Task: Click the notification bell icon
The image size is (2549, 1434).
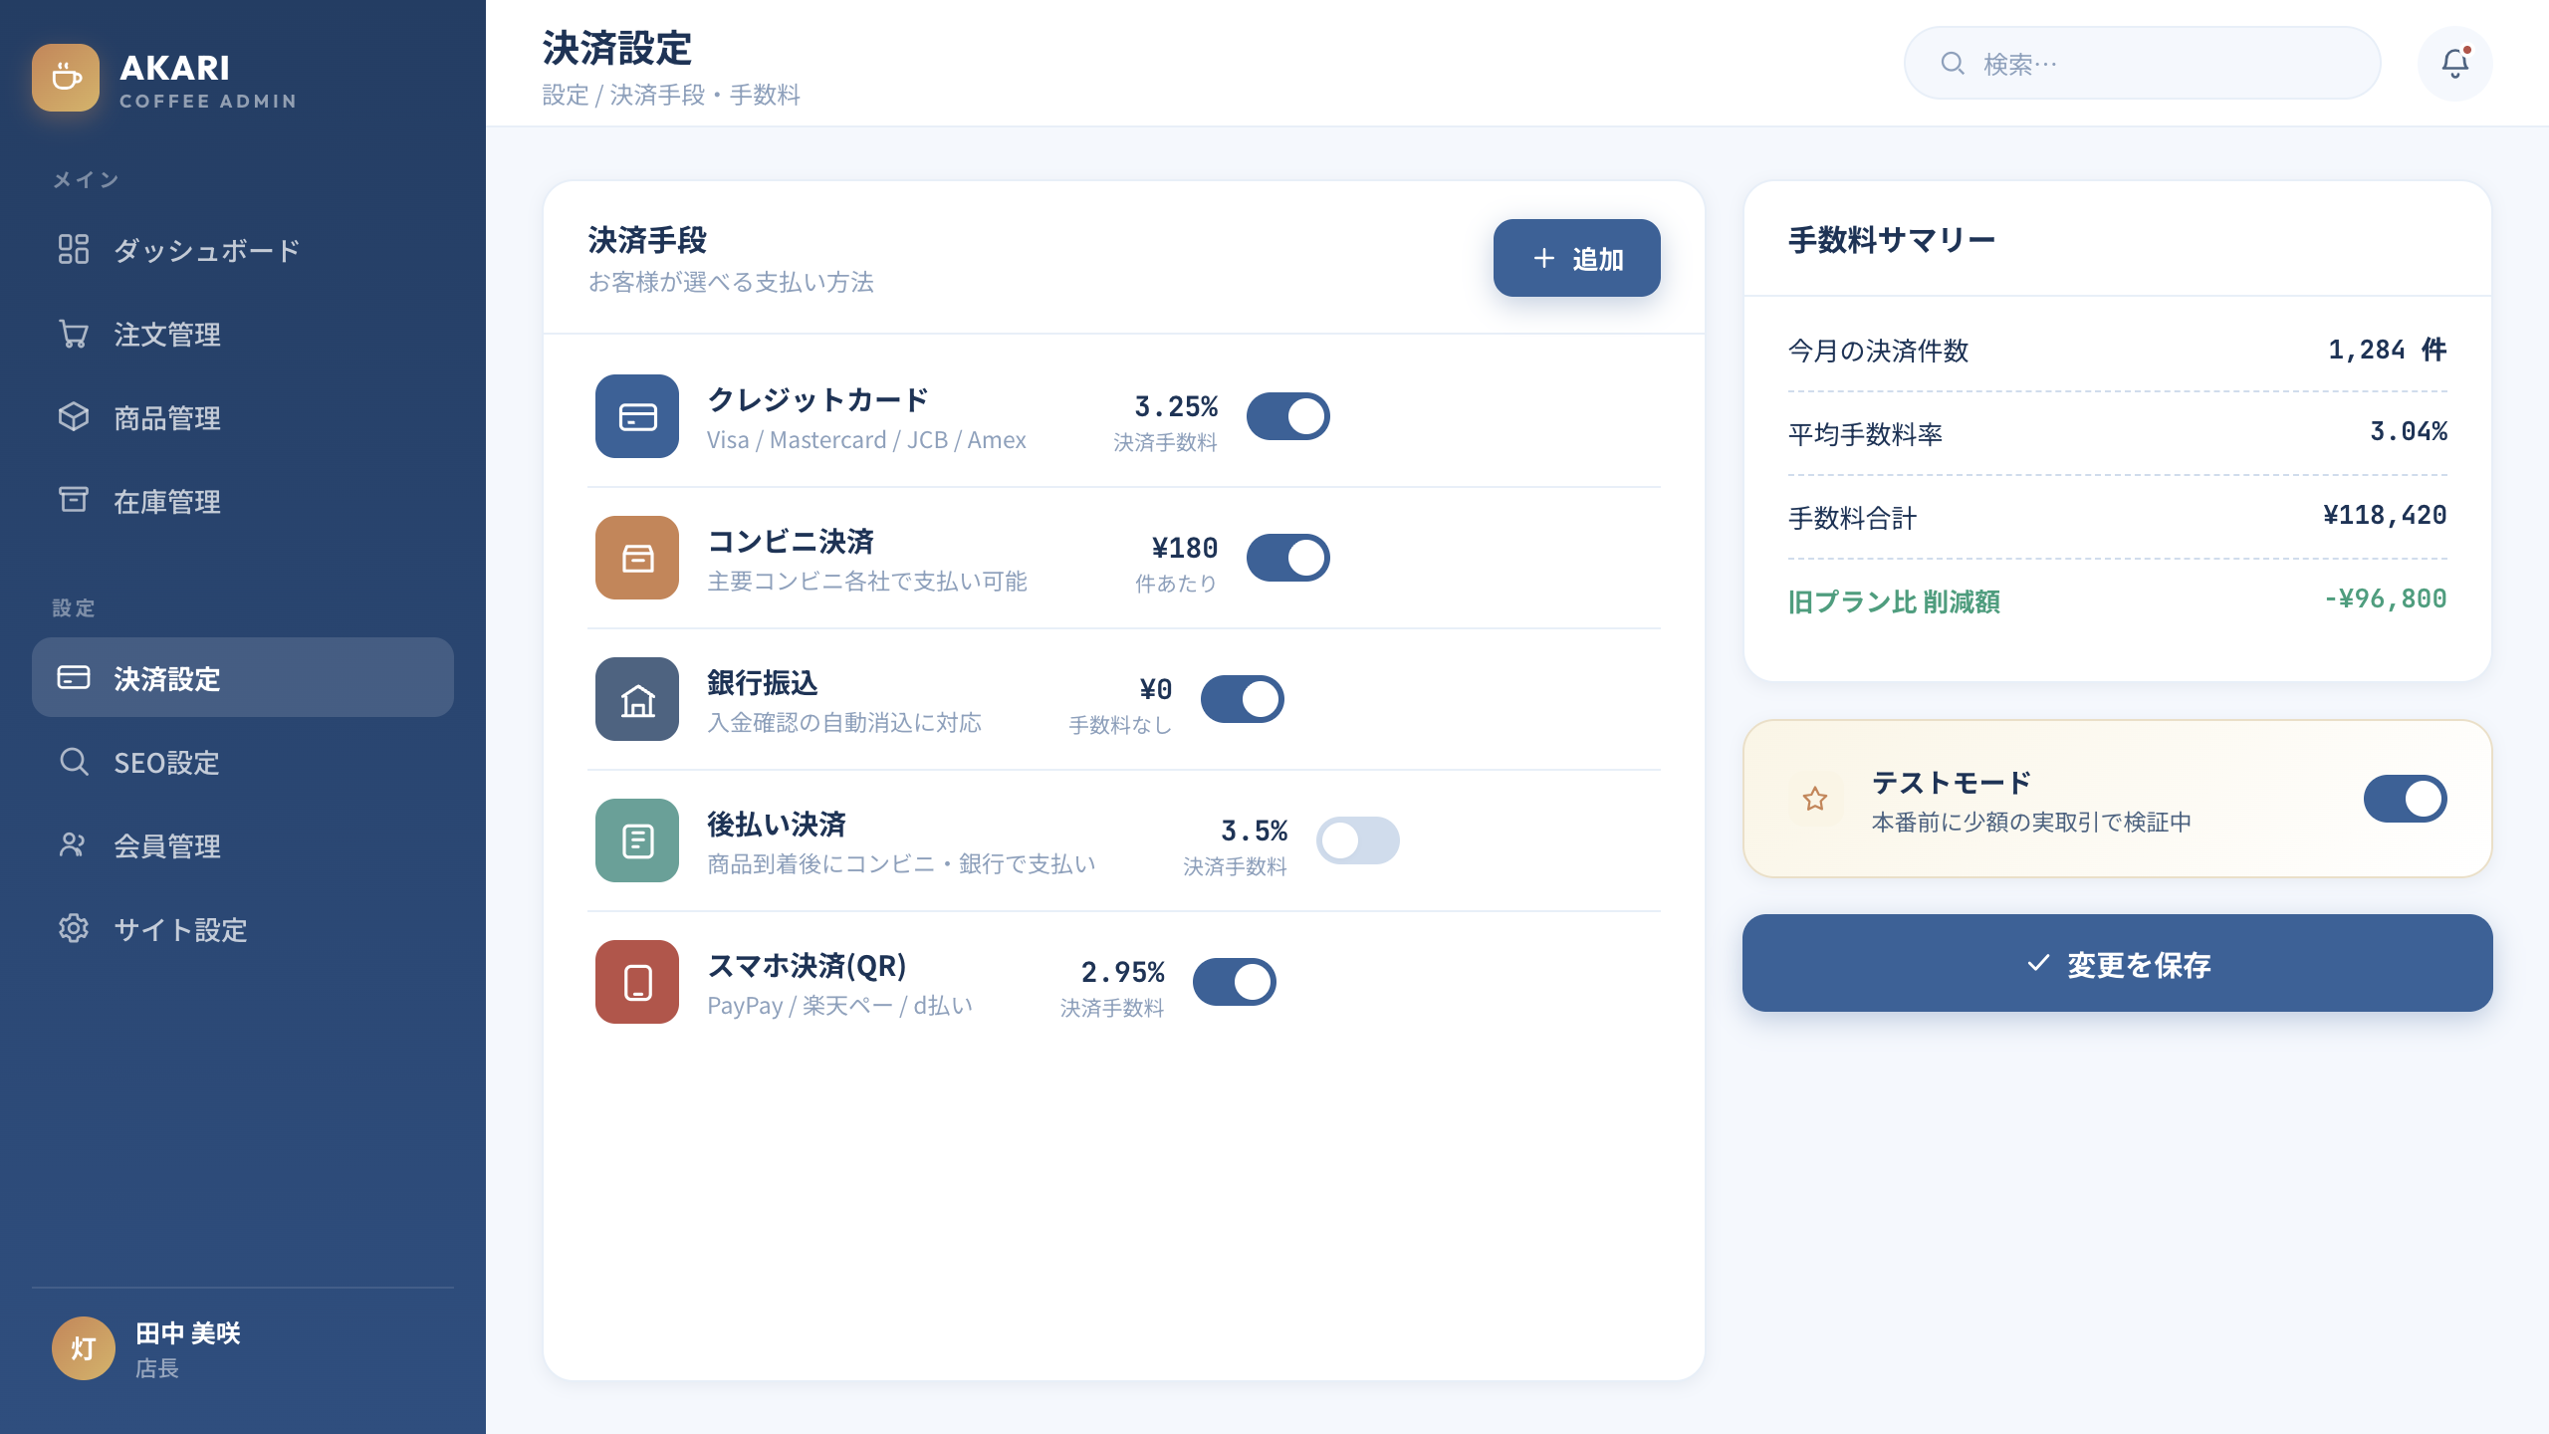Action: [x=2455, y=64]
